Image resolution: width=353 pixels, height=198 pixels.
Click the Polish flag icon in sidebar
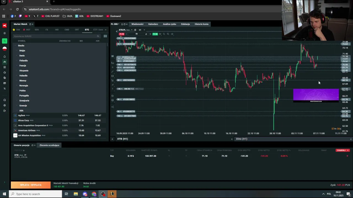[4, 49]
